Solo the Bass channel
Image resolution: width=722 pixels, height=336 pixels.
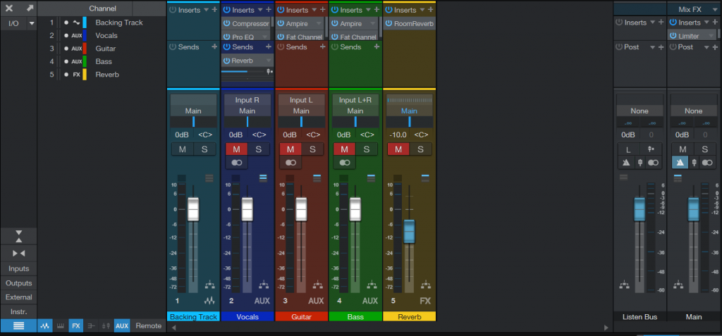[x=367, y=149]
